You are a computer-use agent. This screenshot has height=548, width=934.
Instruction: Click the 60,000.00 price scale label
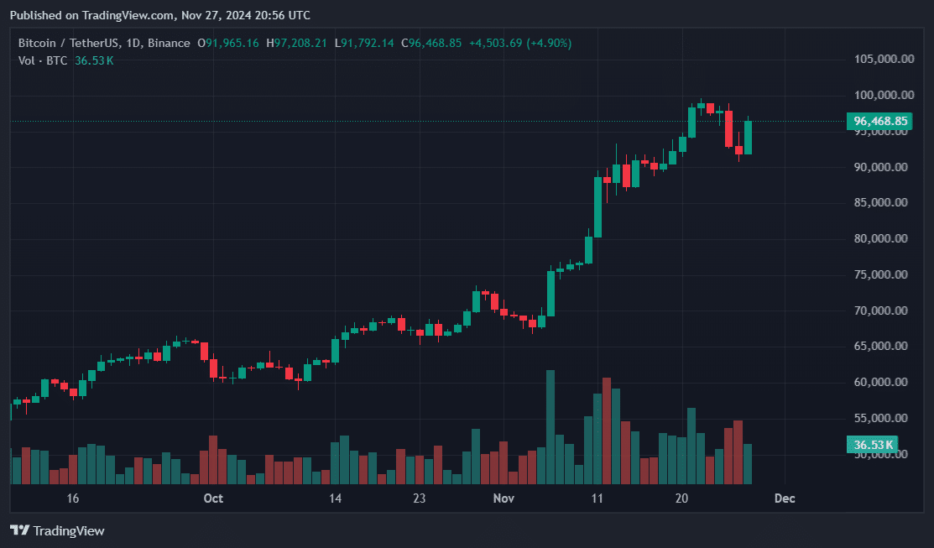880,383
